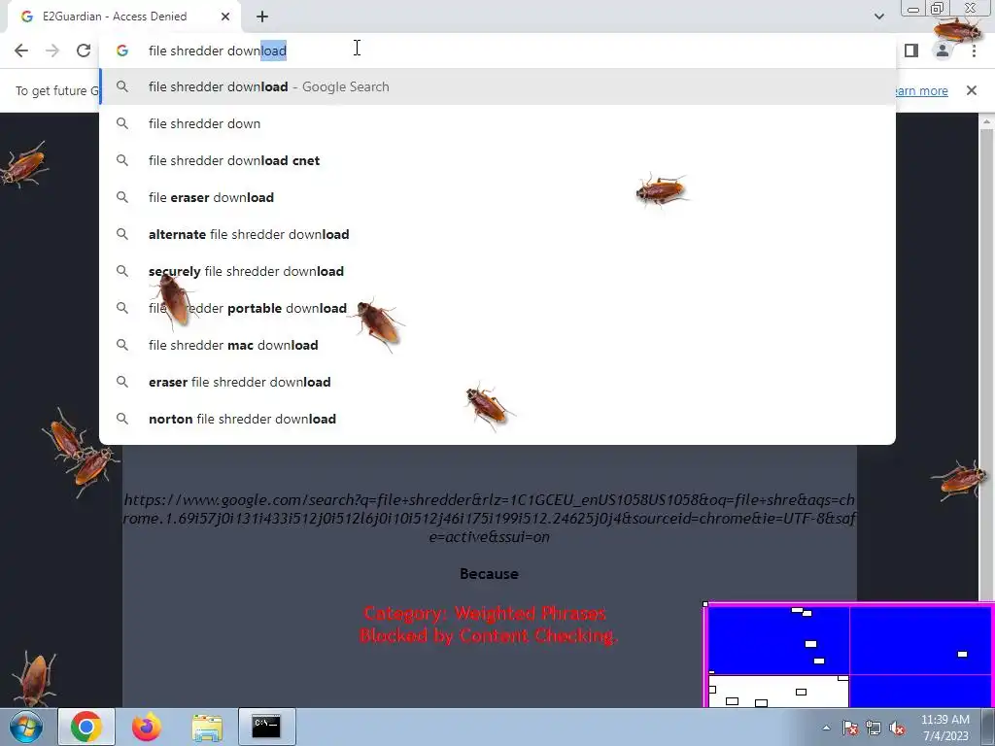Click search icon beside 'file shredder down'
Viewport: 995px width, 746px height.
(122, 123)
